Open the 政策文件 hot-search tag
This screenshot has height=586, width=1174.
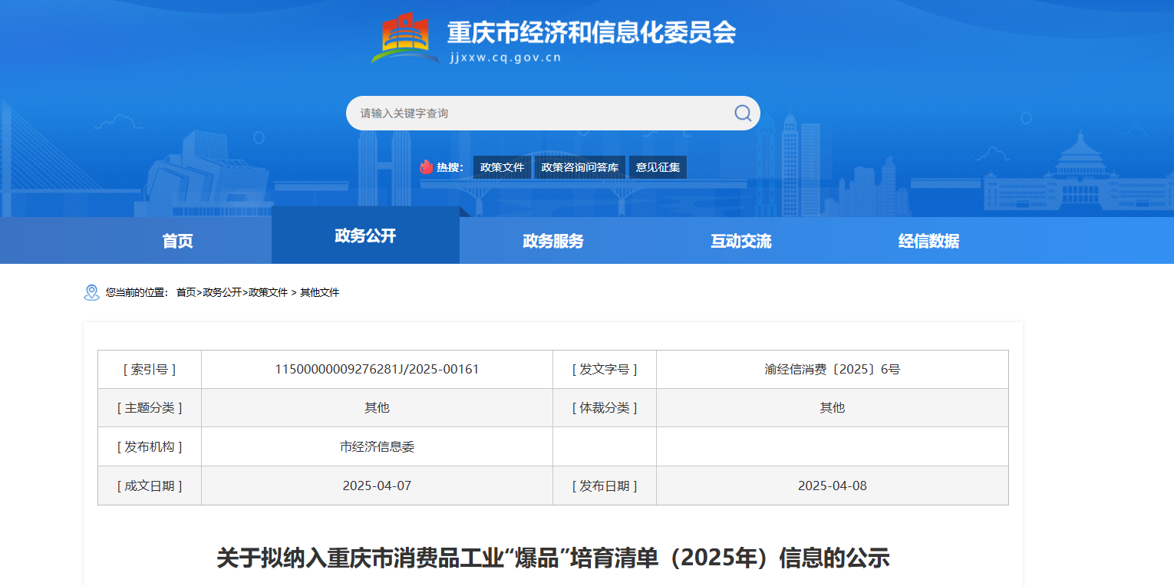502,167
